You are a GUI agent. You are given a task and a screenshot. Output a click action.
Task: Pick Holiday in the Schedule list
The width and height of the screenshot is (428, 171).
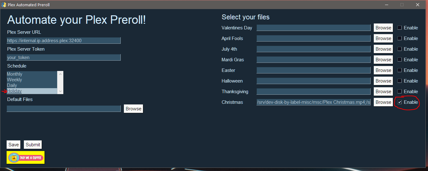[x=32, y=91]
